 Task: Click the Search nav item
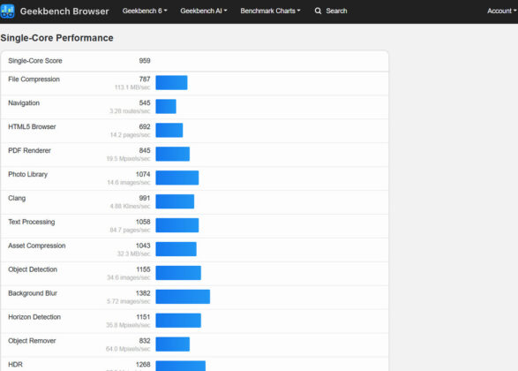tap(331, 11)
